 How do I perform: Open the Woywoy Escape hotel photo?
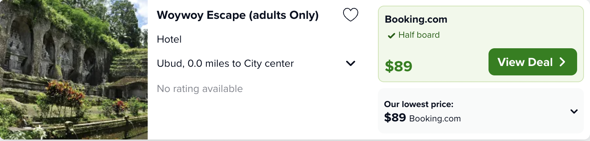tap(74, 70)
